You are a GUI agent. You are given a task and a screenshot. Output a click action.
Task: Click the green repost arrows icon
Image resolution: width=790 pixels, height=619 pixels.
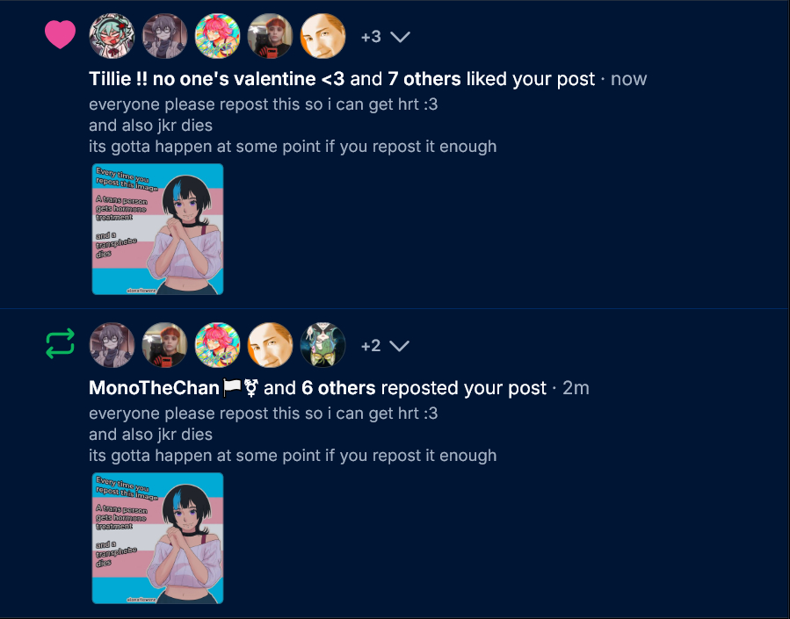(x=60, y=343)
